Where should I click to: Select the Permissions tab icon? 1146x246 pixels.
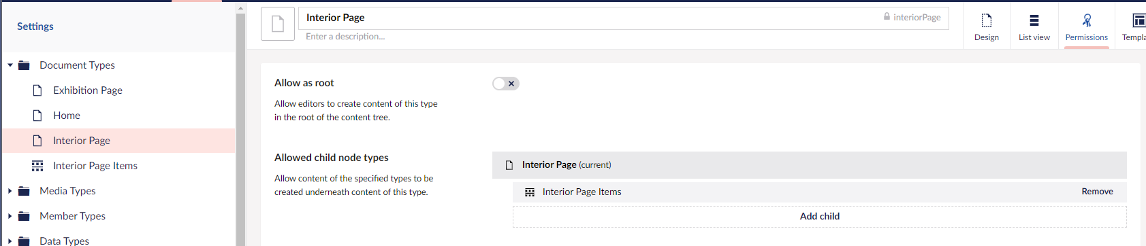point(1087,20)
